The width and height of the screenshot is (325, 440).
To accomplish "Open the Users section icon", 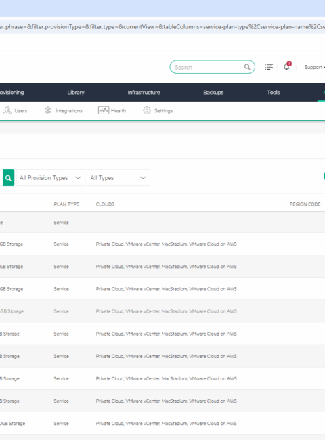I will 7,110.
